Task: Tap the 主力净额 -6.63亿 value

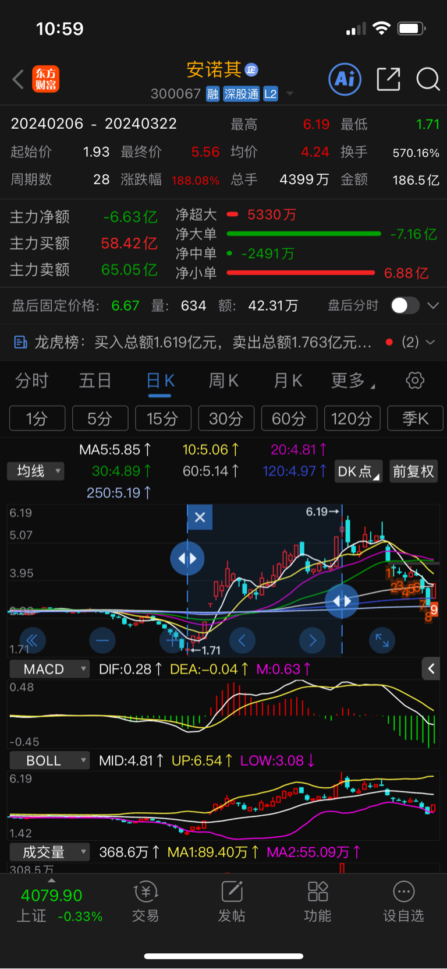Action: pos(130,217)
